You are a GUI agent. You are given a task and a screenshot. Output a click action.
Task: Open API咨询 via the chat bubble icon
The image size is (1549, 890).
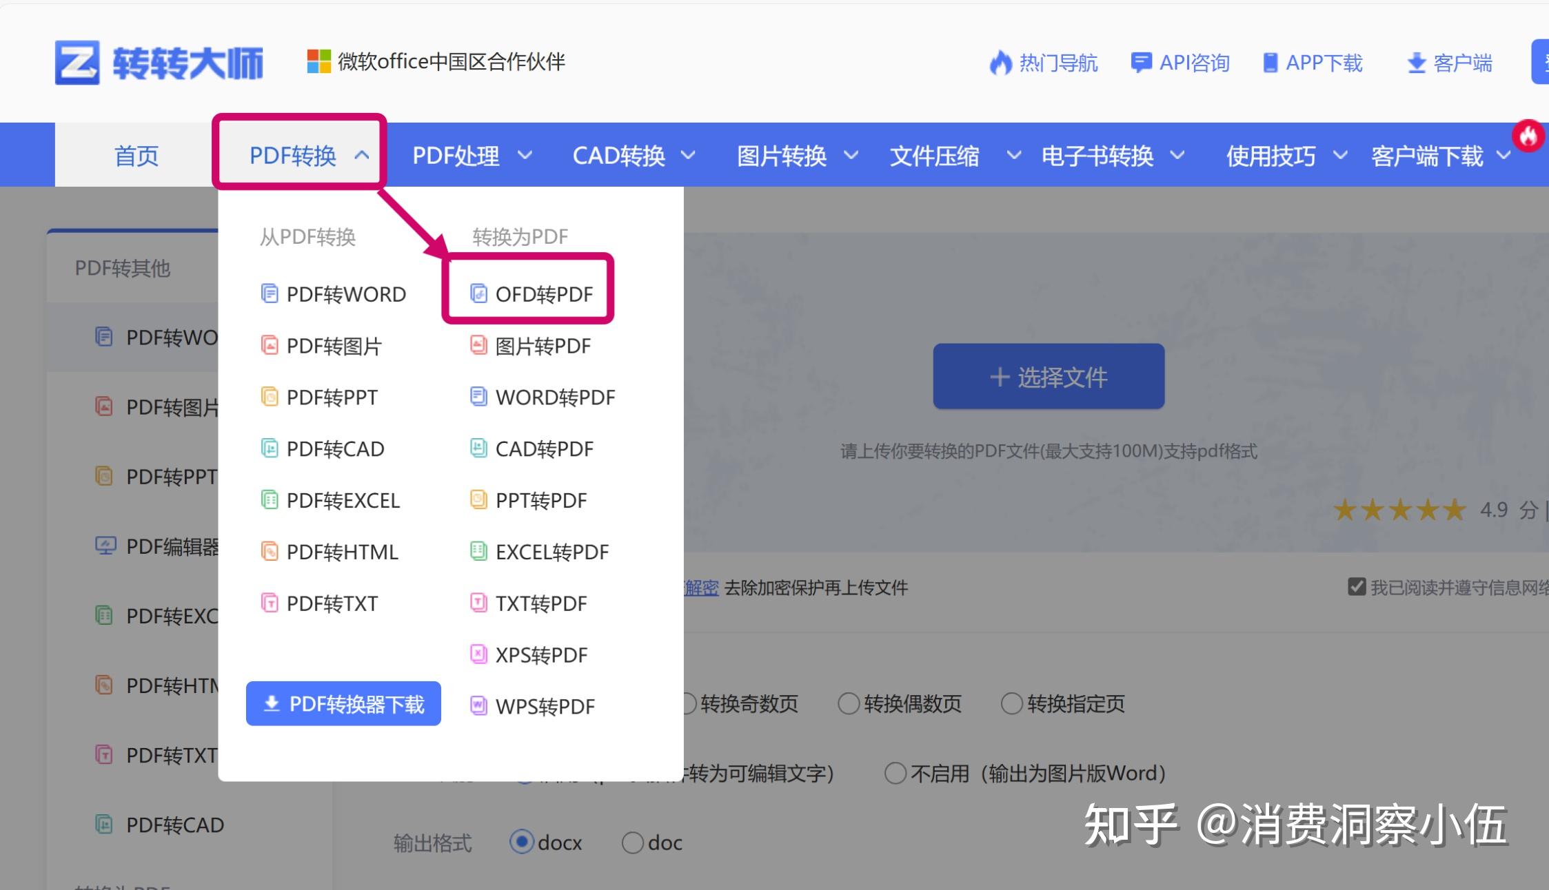1141,62
